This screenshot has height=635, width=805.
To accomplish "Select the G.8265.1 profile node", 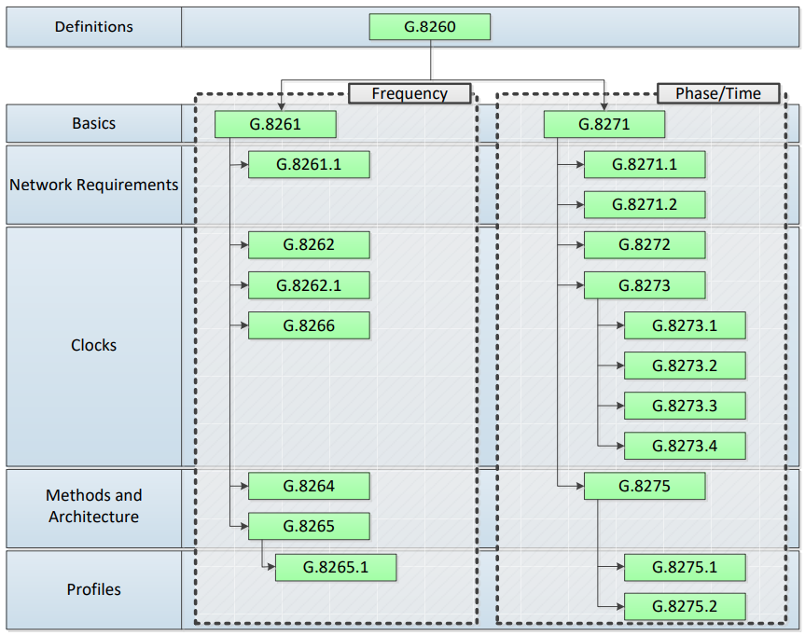I will pos(335,567).
